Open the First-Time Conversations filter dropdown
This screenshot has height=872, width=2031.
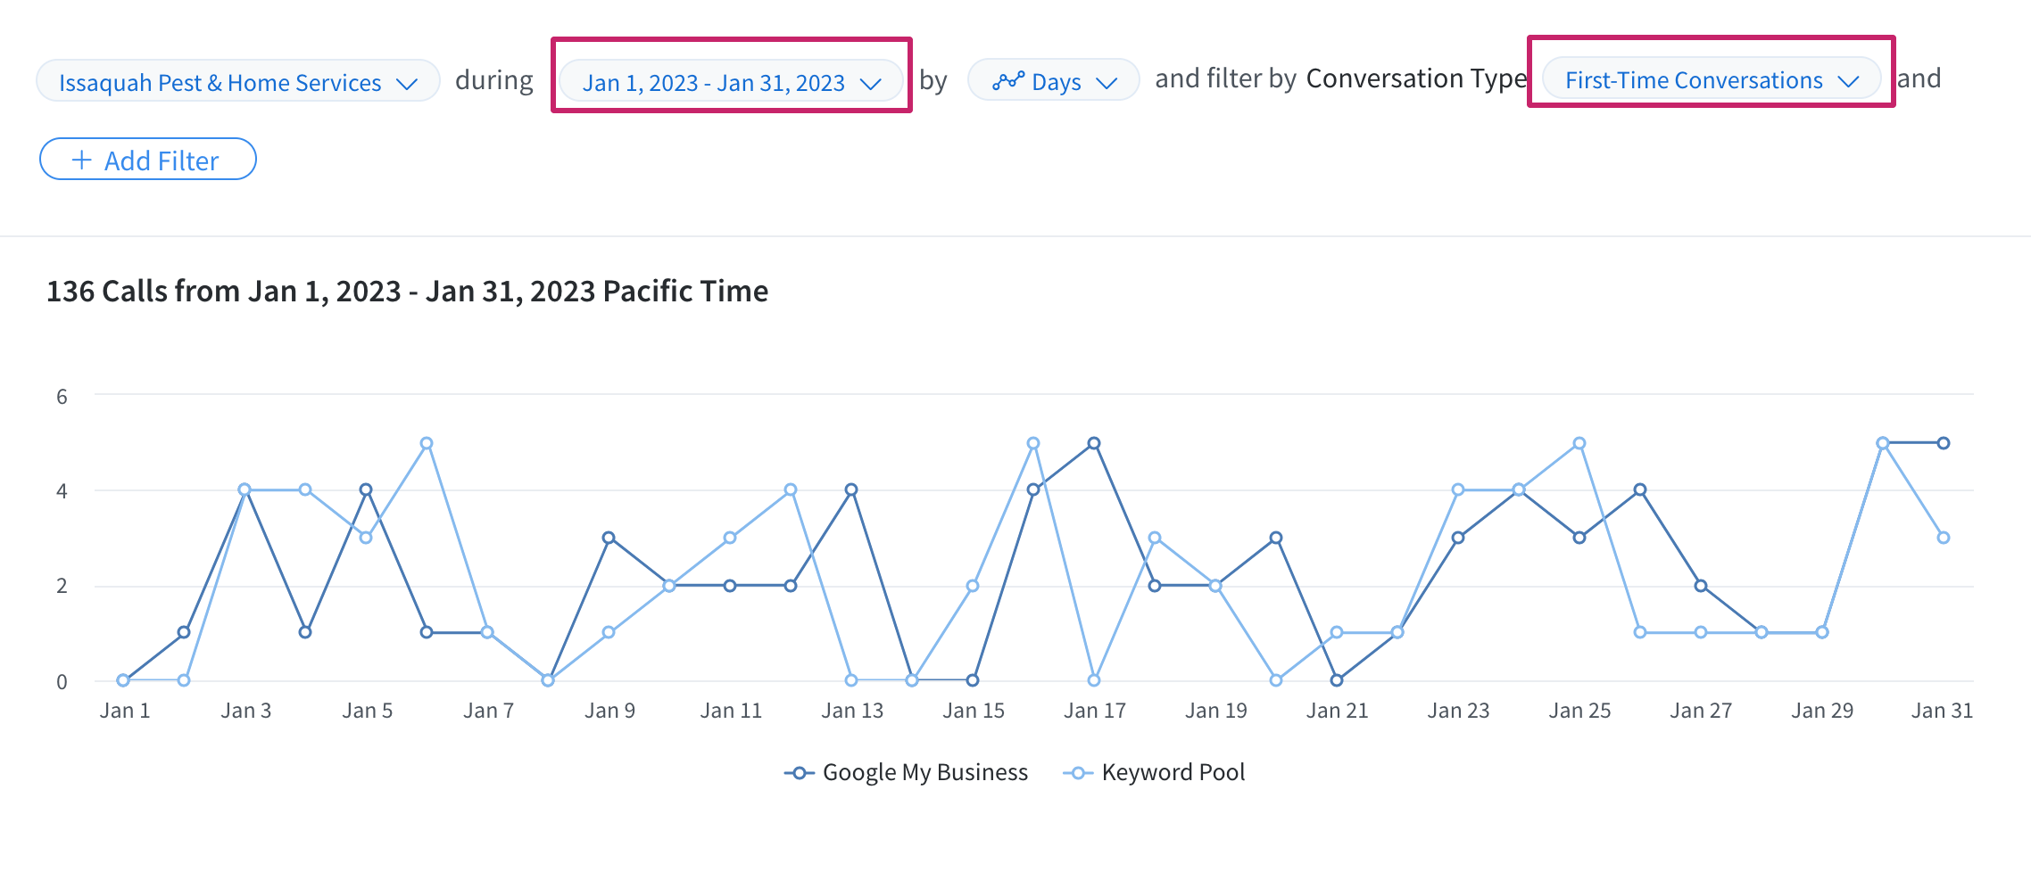(x=1711, y=80)
